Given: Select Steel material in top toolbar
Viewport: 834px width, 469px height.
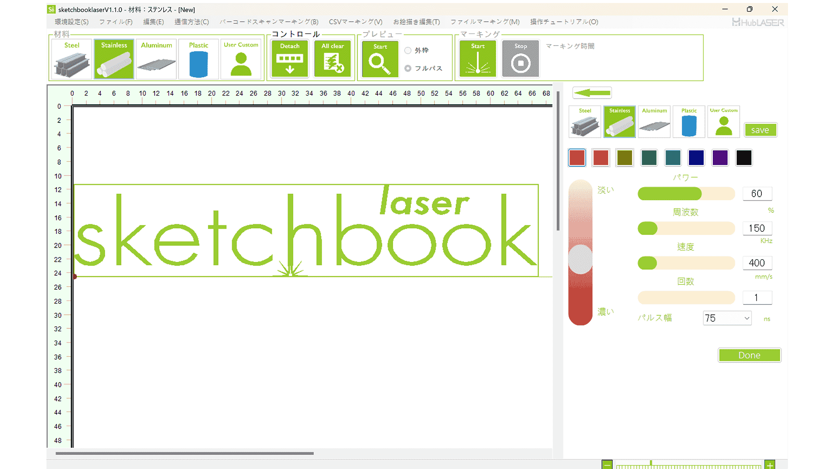Looking at the screenshot, I should 72,59.
